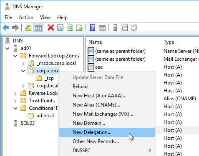The height and width of the screenshot is (156, 199).
Task: Select the SQL03 server node
Action: (28, 123)
